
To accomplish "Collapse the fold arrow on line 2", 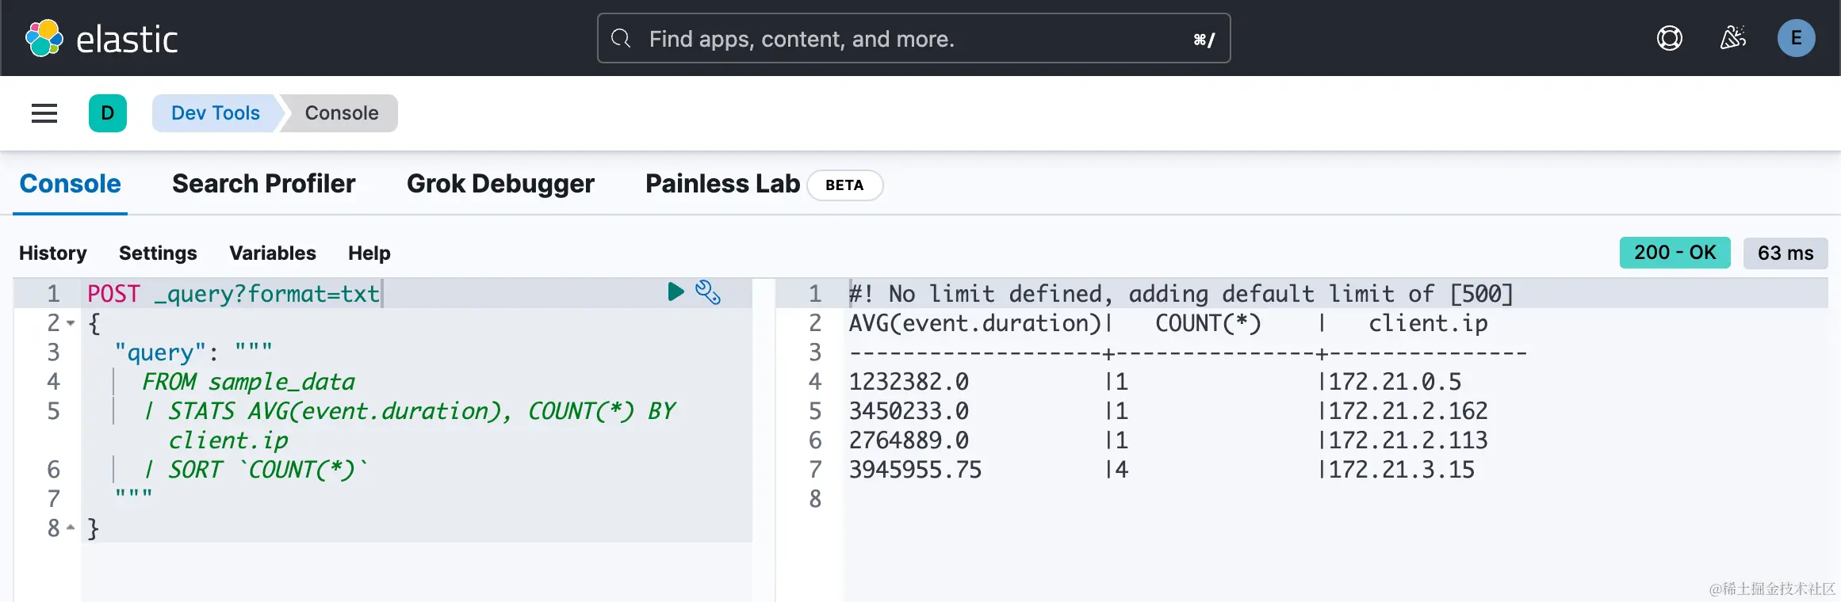I will click(x=71, y=323).
